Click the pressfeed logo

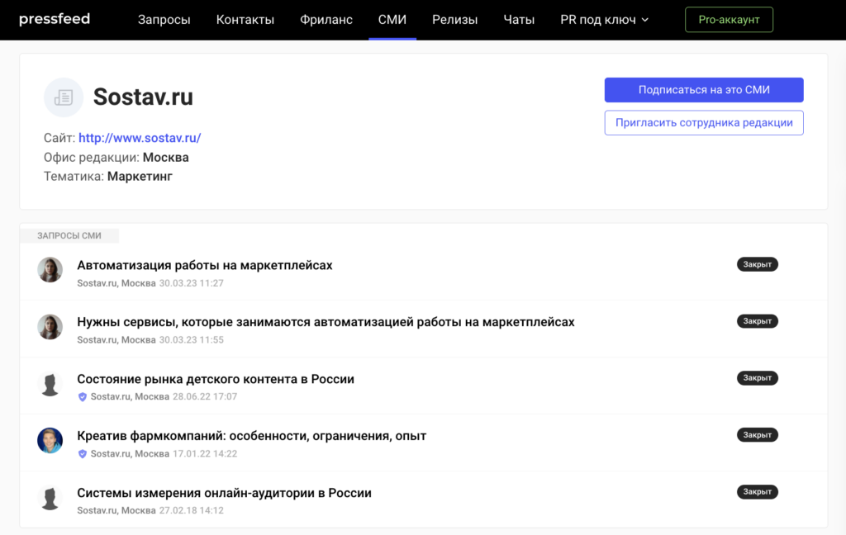click(55, 20)
